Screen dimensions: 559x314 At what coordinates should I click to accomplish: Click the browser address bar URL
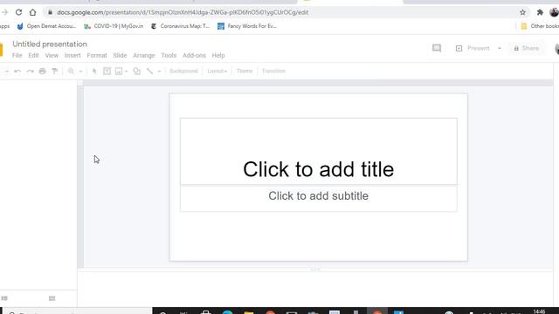(183, 12)
